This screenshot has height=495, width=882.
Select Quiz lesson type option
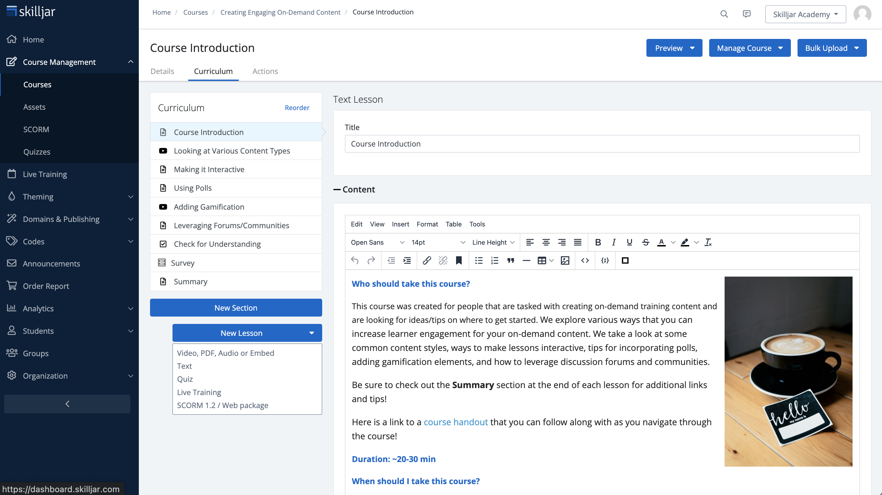[185, 379]
